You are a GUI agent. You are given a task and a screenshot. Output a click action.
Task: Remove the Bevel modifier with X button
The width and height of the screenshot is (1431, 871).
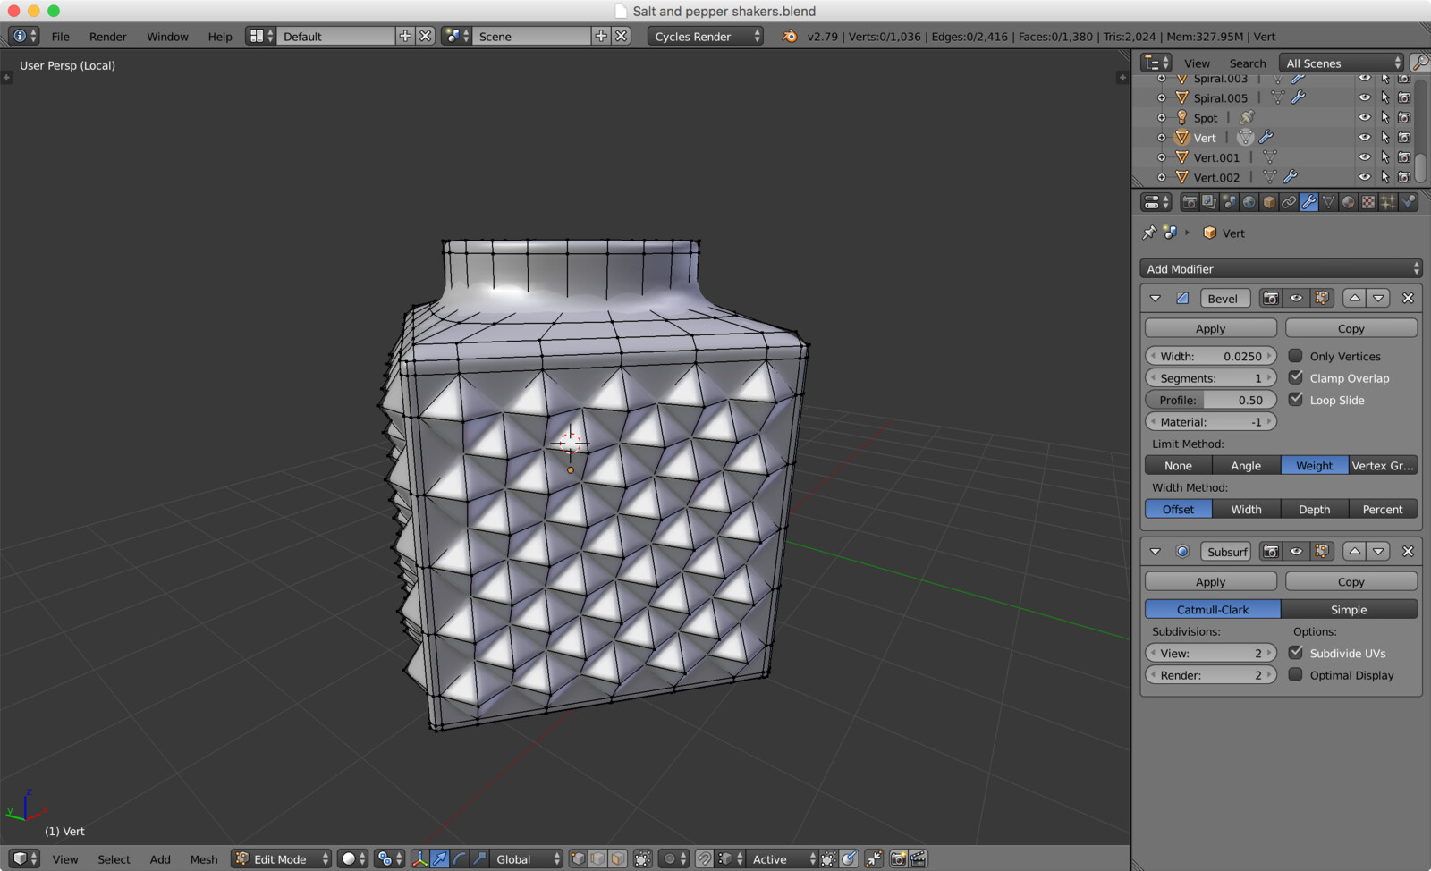coord(1408,298)
